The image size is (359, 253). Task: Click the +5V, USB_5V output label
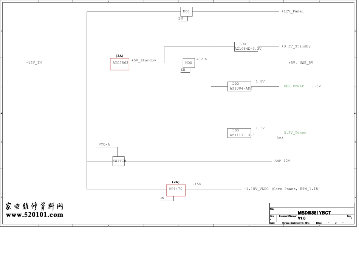click(300, 63)
